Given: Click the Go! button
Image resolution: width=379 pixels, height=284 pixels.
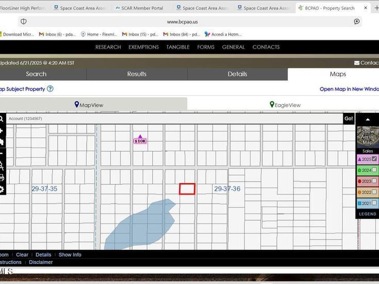Looking at the screenshot, I should point(348,118).
